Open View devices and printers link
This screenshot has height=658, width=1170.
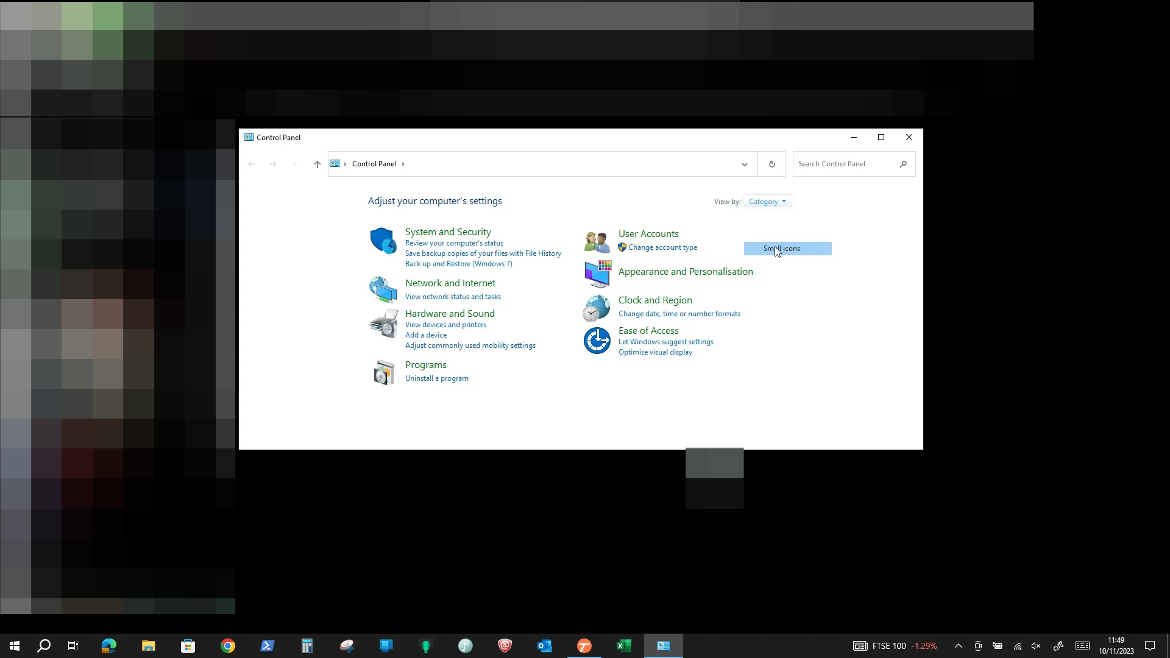click(x=445, y=325)
